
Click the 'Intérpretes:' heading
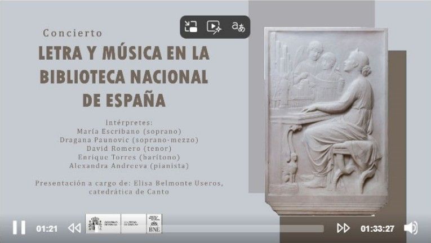tap(129, 123)
